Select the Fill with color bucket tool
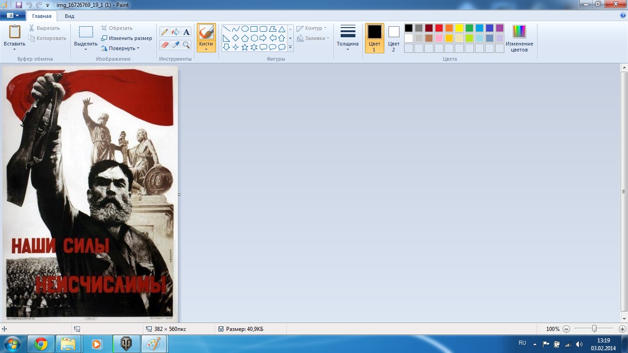Image resolution: width=628 pixels, height=353 pixels. click(x=175, y=32)
